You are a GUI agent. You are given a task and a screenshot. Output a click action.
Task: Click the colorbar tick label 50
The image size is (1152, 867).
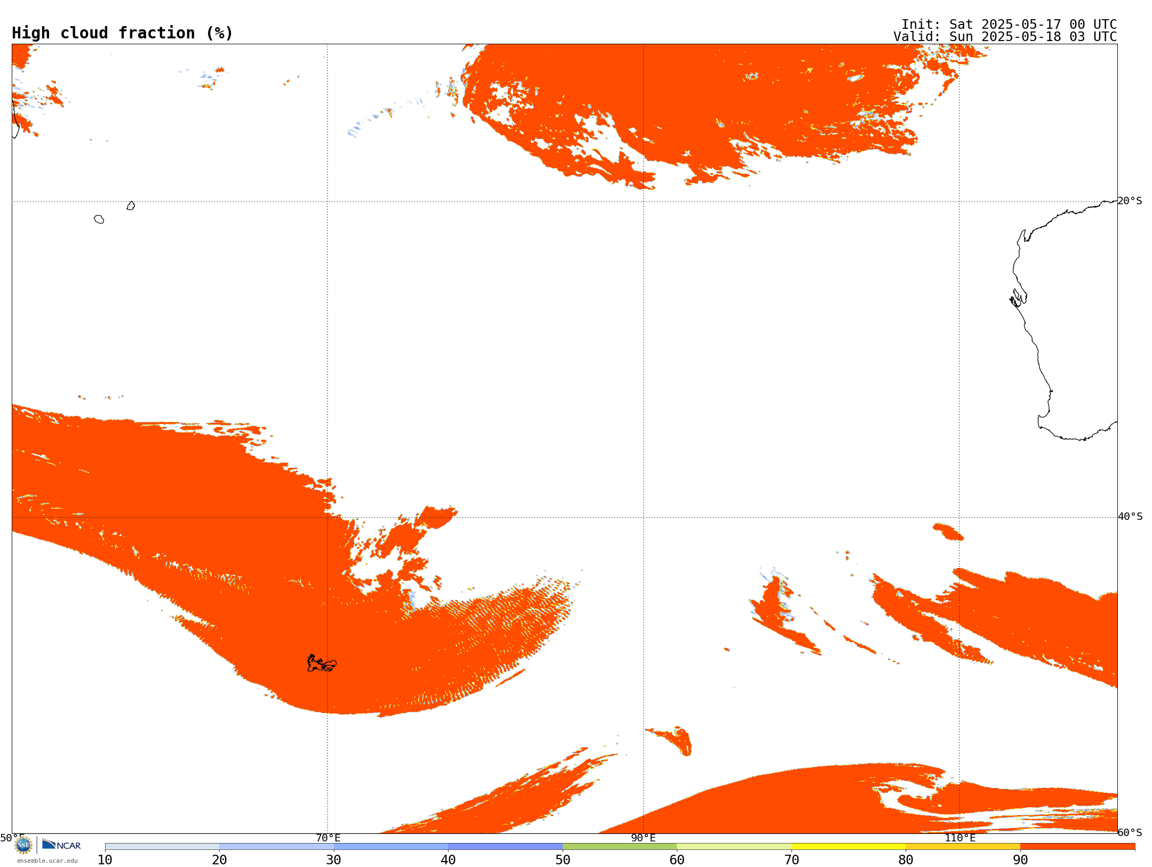click(563, 860)
